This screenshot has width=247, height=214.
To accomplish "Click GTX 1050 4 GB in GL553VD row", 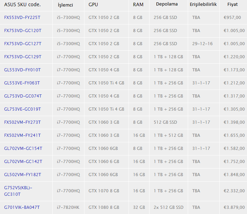I will click(x=104, y=70).
